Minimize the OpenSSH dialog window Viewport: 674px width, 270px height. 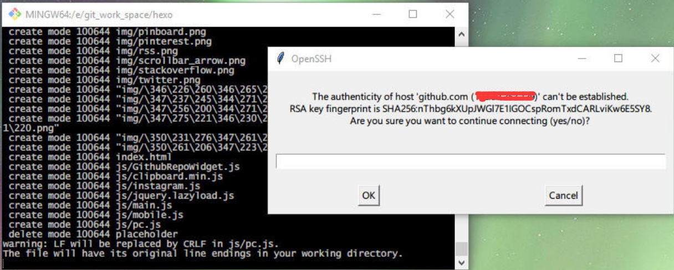coord(582,58)
